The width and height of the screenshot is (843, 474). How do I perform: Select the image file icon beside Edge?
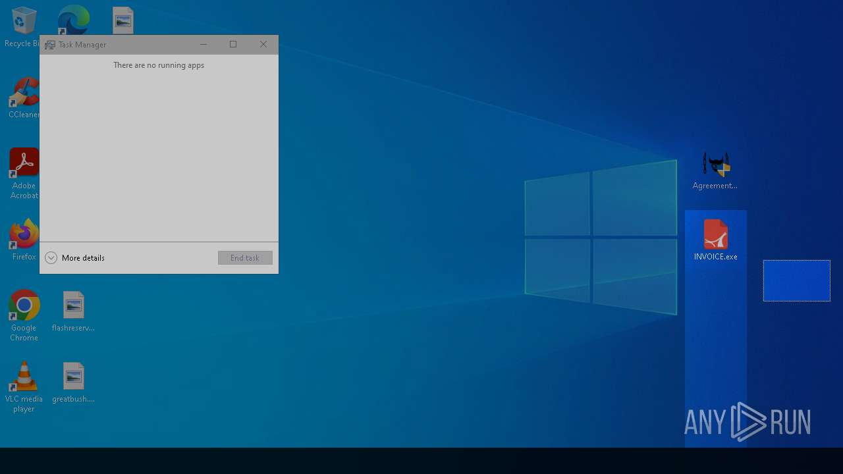123,20
